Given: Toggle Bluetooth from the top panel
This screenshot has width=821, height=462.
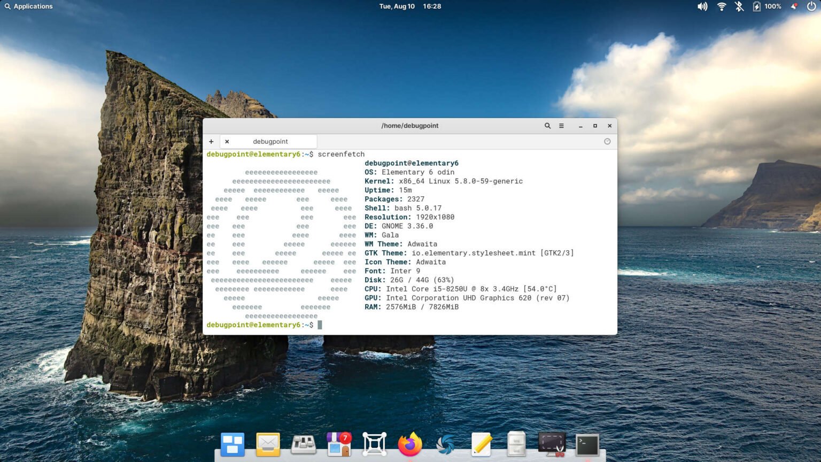Looking at the screenshot, I should click(x=739, y=6).
